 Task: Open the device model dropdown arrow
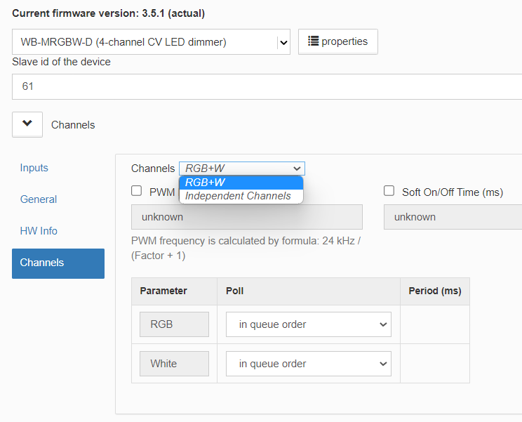(283, 42)
